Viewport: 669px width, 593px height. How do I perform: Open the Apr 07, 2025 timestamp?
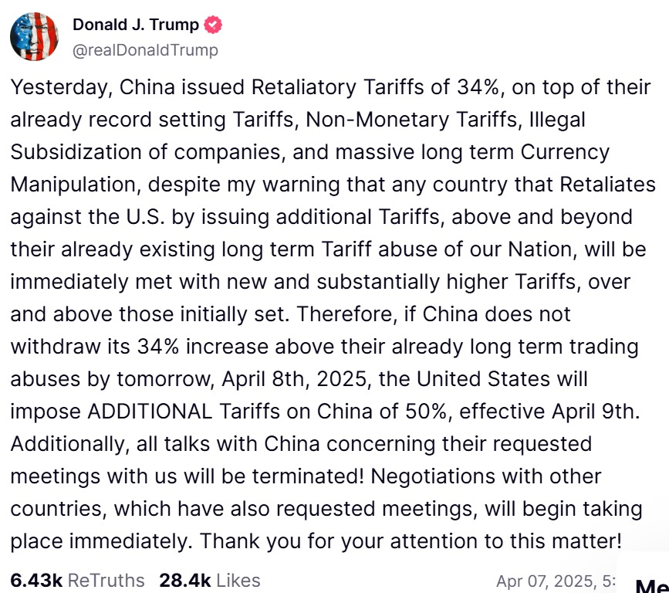[556, 581]
